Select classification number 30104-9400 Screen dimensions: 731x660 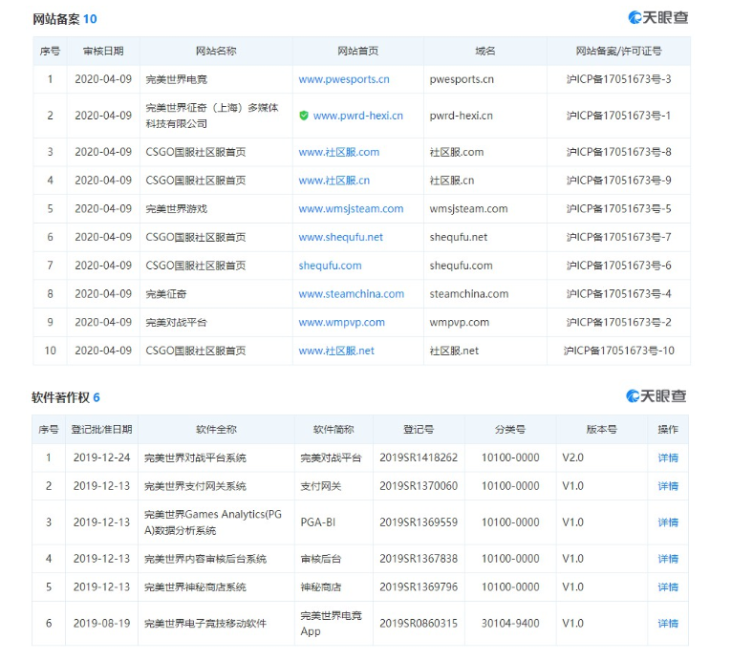(510, 624)
